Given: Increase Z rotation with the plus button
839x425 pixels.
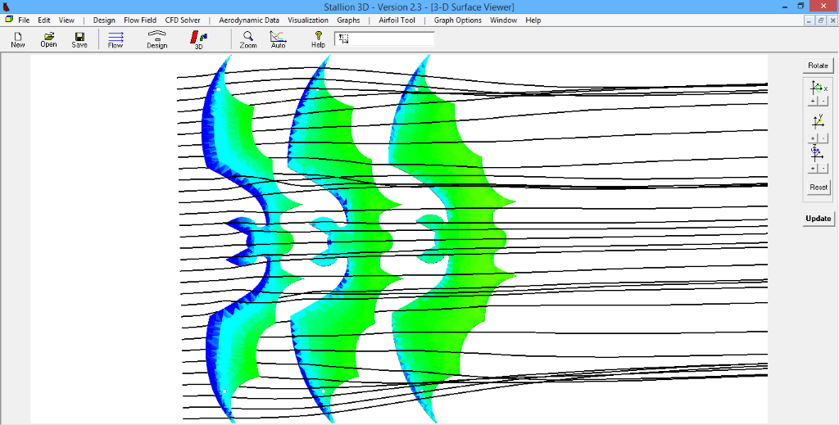Looking at the screenshot, I should pyautogui.click(x=813, y=169).
